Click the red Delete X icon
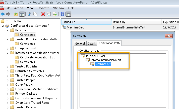 (43, 14)
